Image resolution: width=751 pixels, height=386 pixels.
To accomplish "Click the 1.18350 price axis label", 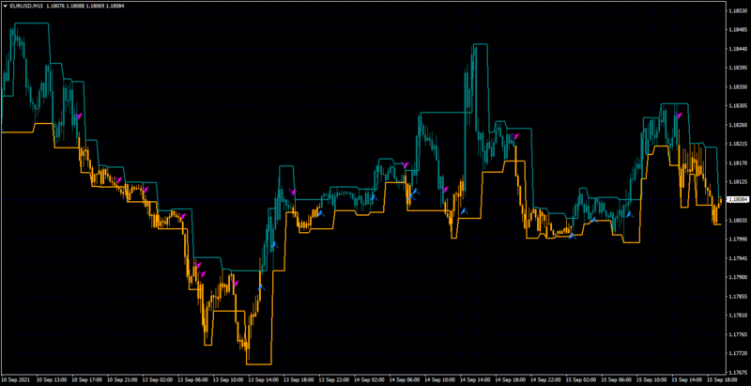I will click(738, 87).
